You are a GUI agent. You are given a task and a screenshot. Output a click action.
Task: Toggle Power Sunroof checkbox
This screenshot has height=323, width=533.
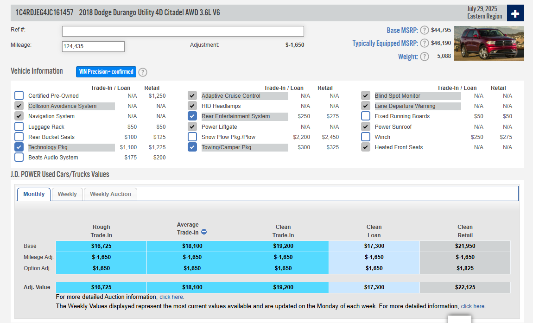pyautogui.click(x=366, y=127)
